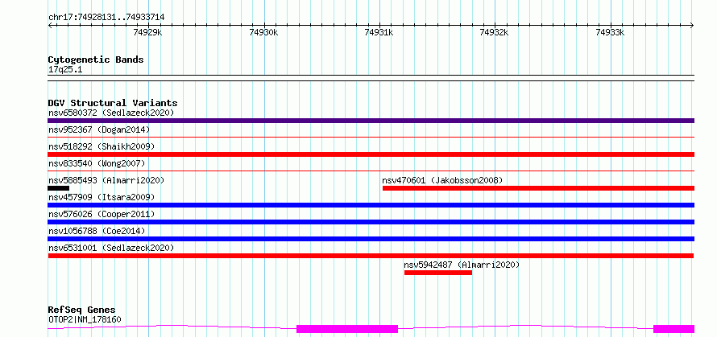Click the nsv1056788 (Coe2014) label

click(x=97, y=231)
